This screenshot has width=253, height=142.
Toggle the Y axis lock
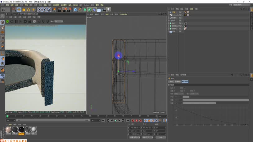[x=44, y=10]
